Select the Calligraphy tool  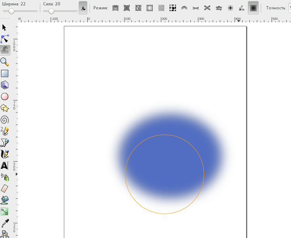(x=4, y=154)
